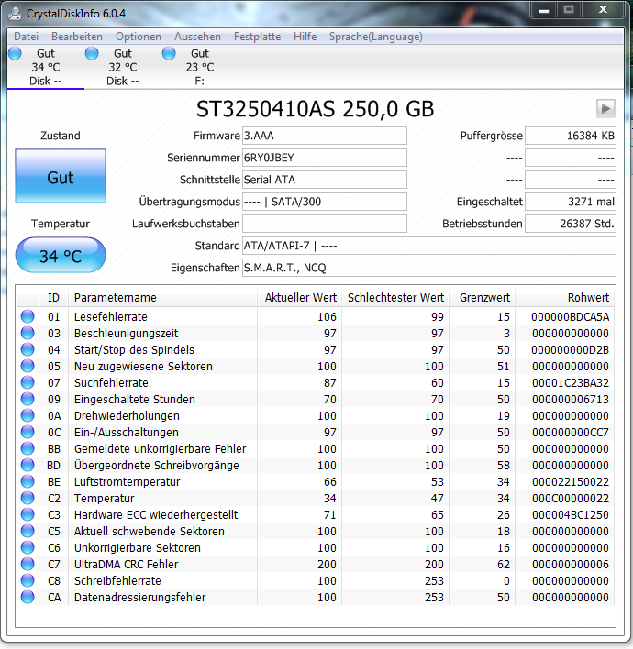This screenshot has height=649, width=633.
Task: Sort by the Parametername column header
Action: tap(162, 297)
